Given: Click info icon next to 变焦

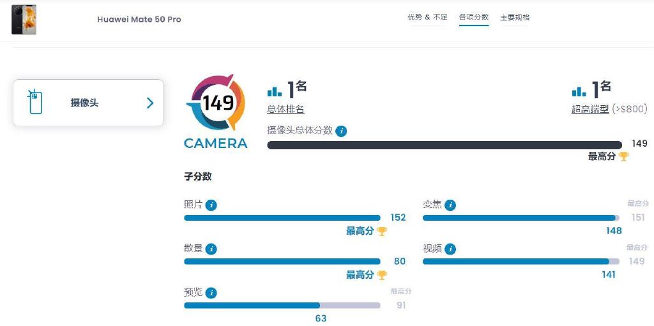Looking at the screenshot, I should [450, 205].
